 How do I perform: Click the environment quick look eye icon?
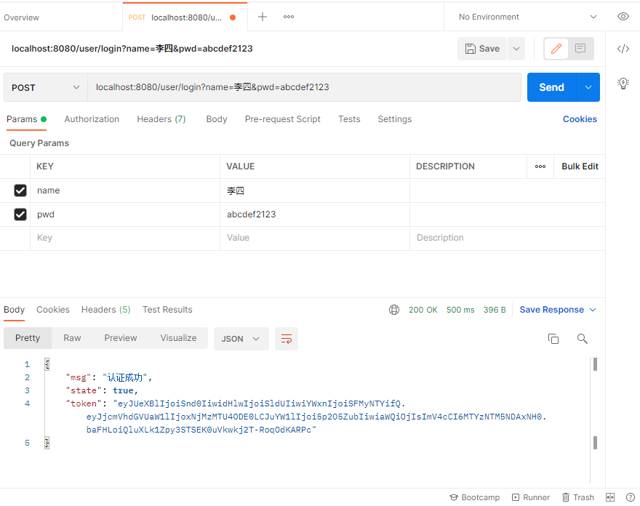pyautogui.click(x=623, y=16)
